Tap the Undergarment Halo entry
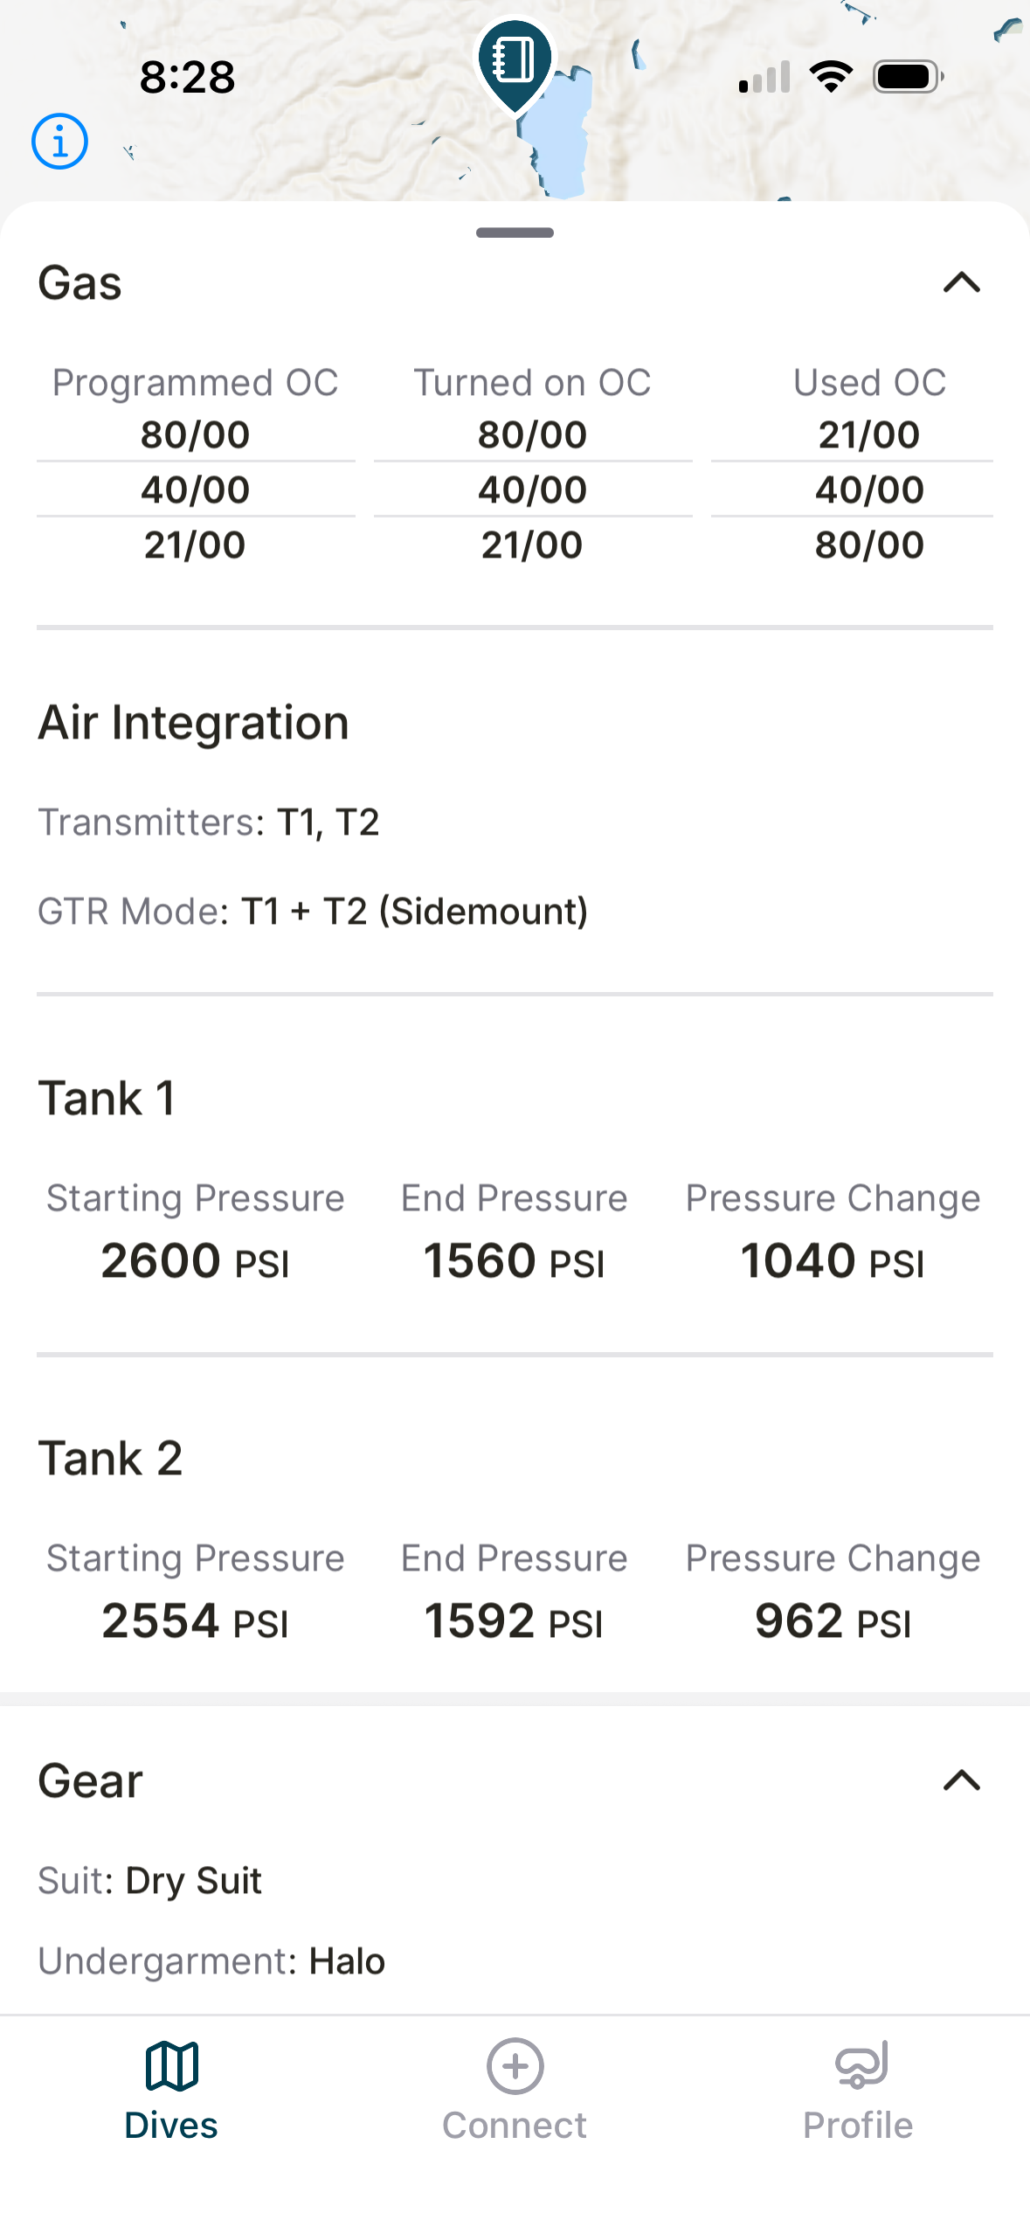1030x2234 pixels. (346, 1961)
